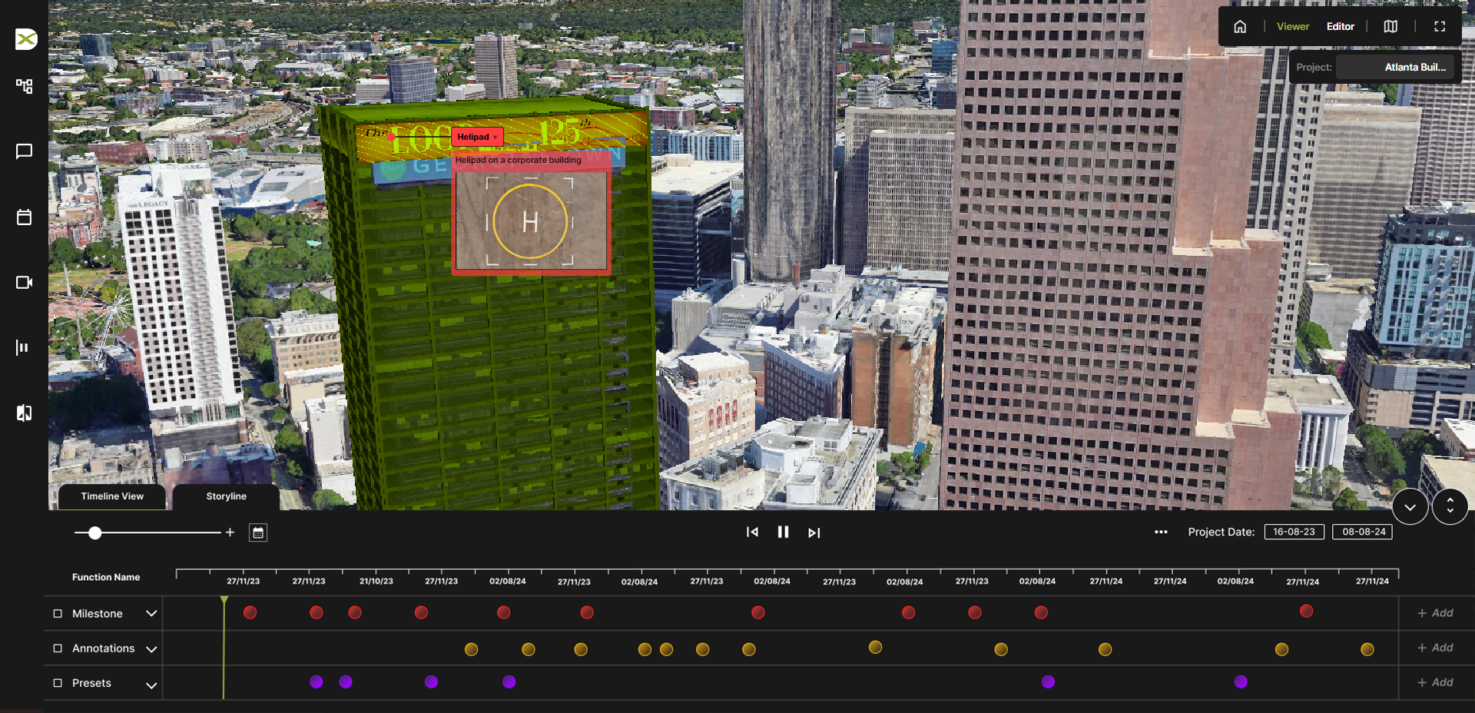Switch to Editor mode

(1340, 27)
